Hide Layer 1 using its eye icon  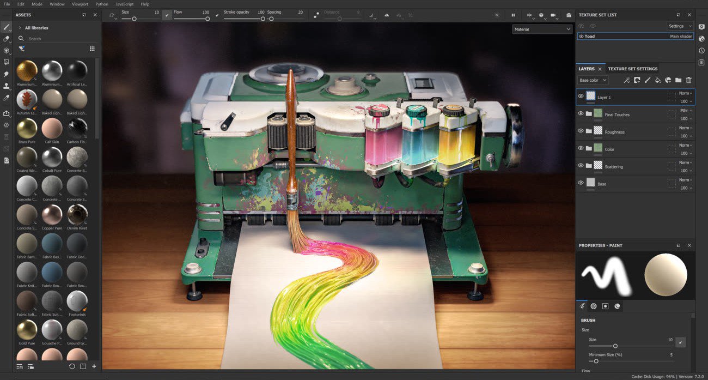point(580,97)
